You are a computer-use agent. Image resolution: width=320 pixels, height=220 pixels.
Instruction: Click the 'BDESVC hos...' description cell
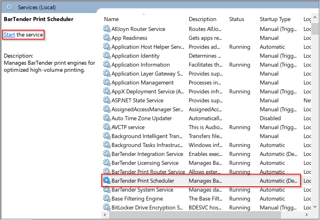205,208
